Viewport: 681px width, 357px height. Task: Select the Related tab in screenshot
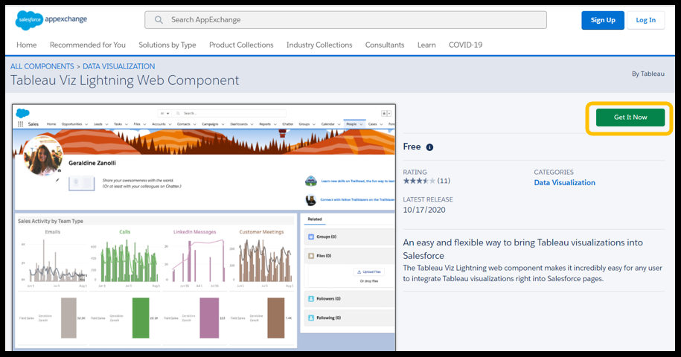point(315,219)
